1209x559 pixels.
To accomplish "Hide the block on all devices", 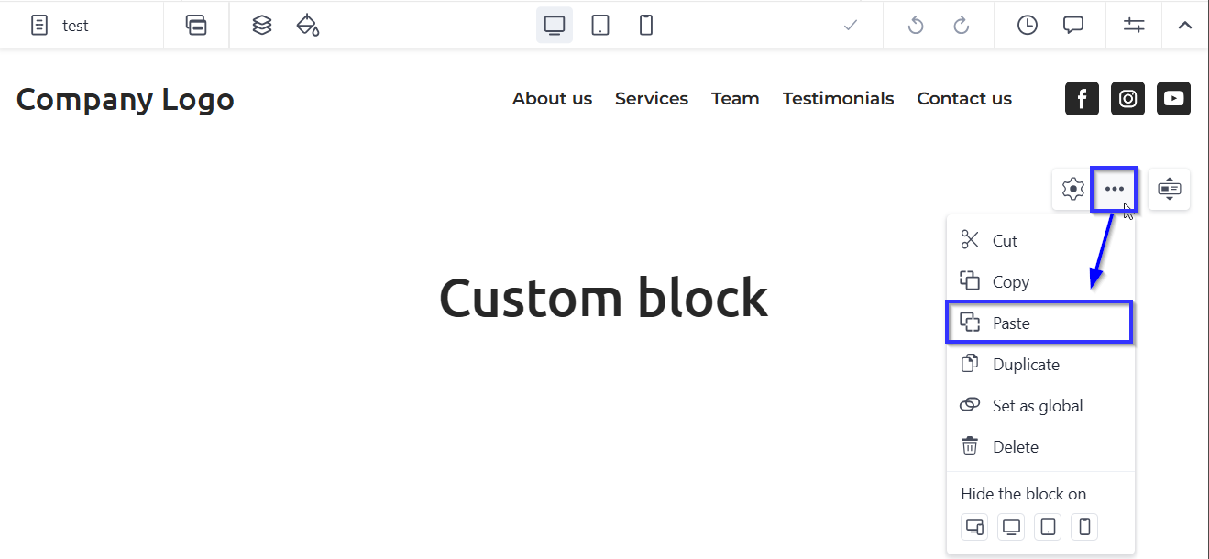I will 974,527.
